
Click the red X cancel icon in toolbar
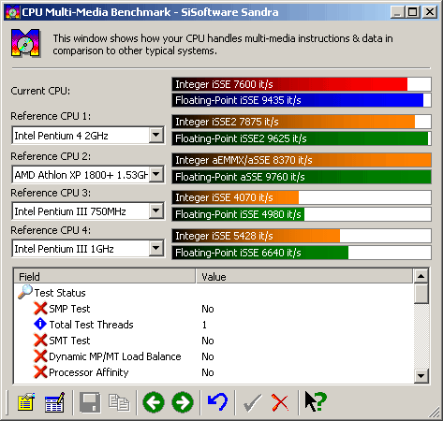[280, 402]
